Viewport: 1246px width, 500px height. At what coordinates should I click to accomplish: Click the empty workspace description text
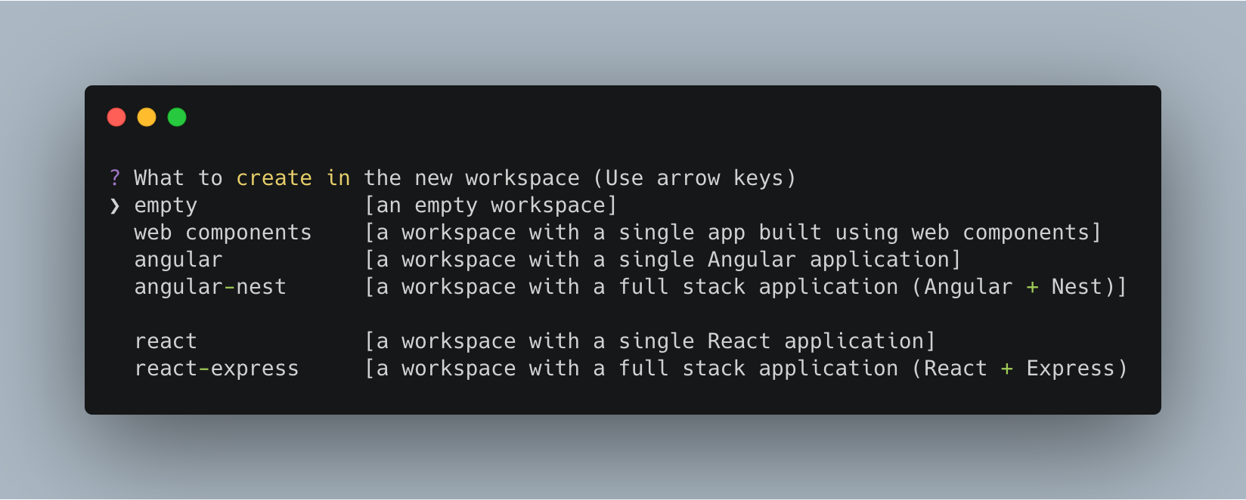489,205
